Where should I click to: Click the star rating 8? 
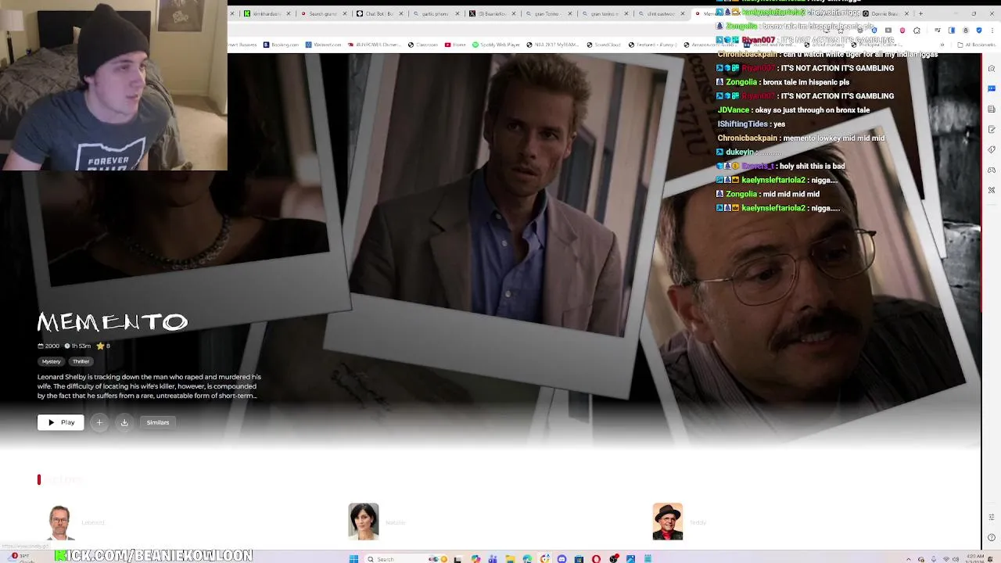[x=103, y=346]
